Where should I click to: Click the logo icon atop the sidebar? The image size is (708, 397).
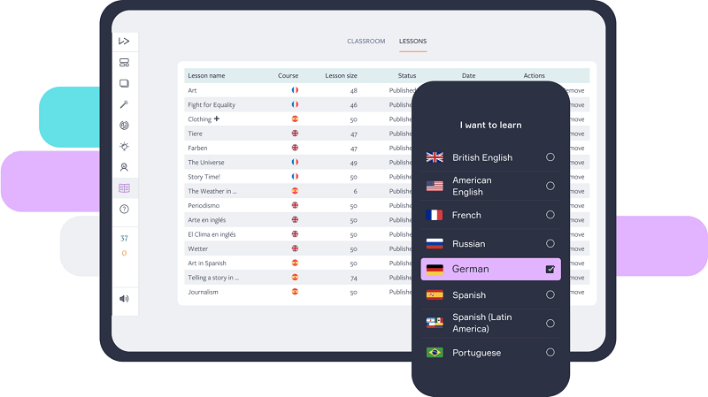pos(124,41)
